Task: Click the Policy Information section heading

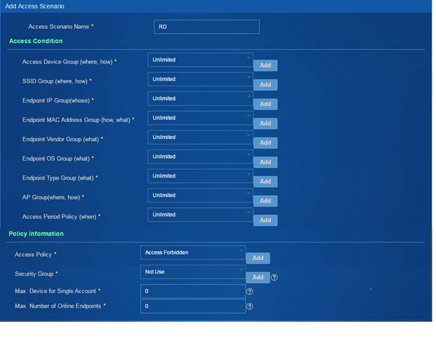Action: 36,234
